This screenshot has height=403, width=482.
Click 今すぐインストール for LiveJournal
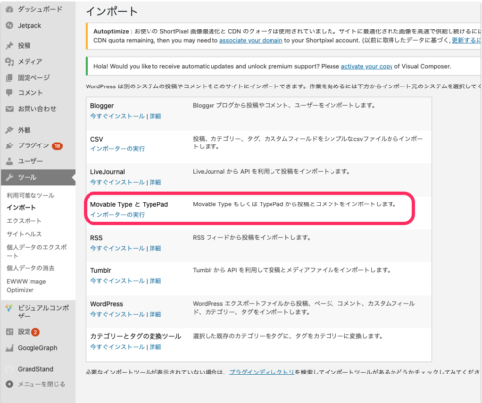click(117, 182)
